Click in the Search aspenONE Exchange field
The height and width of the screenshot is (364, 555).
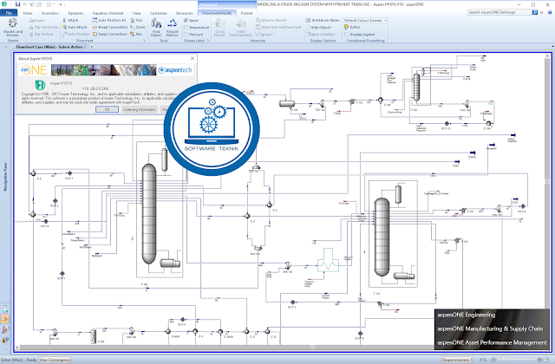499,12
